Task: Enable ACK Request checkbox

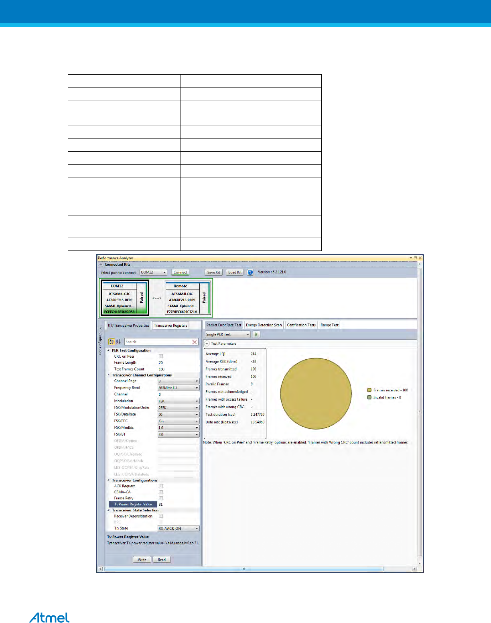Action: point(161,486)
